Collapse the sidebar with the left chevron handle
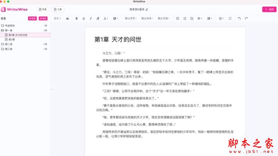This screenshot has width=278, height=156. (x=51, y=89)
